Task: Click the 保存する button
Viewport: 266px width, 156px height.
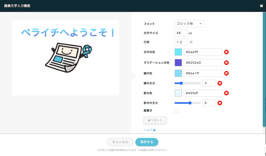Action: pyautogui.click(x=147, y=142)
